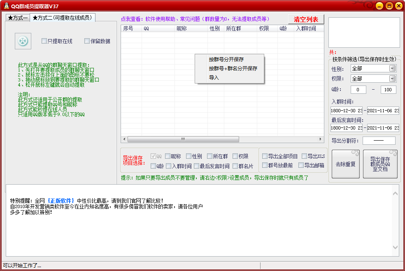Click the 清空列表 button
Viewport: 405px width, 271px height.
[306, 19]
